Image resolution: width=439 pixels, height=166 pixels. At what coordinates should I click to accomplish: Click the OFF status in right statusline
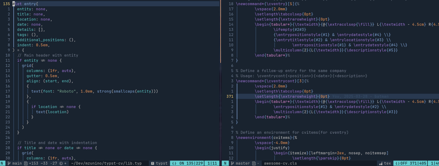(x=404, y=163)
